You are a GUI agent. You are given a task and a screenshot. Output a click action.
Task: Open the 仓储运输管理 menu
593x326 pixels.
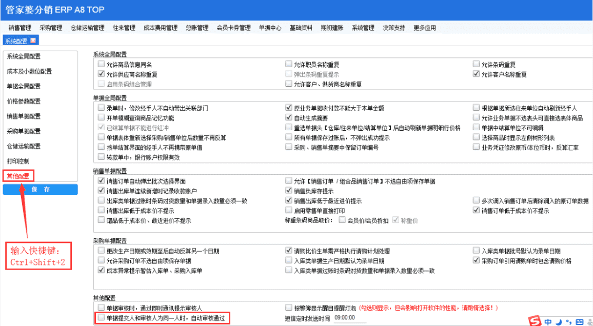pos(87,28)
